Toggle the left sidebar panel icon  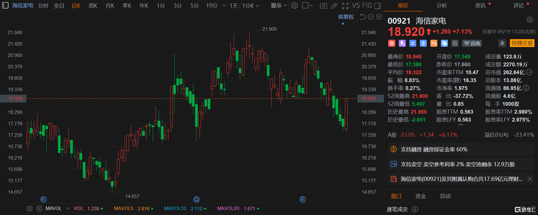pos(5,5)
